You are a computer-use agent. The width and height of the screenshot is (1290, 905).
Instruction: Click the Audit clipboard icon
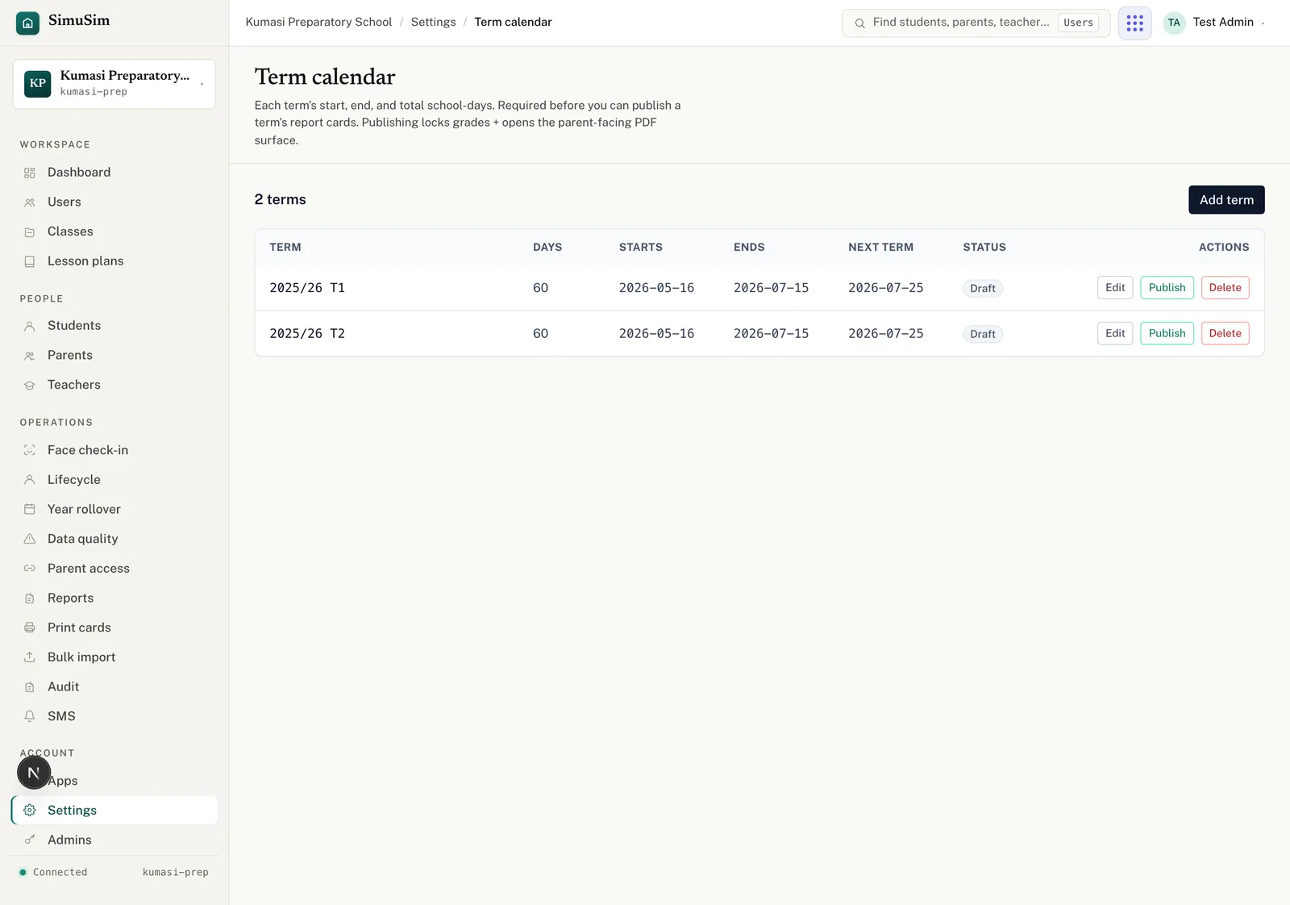pyautogui.click(x=30, y=687)
